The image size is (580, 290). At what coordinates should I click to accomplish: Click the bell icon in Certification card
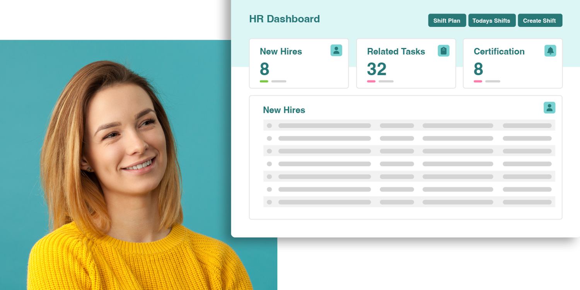pyautogui.click(x=550, y=51)
